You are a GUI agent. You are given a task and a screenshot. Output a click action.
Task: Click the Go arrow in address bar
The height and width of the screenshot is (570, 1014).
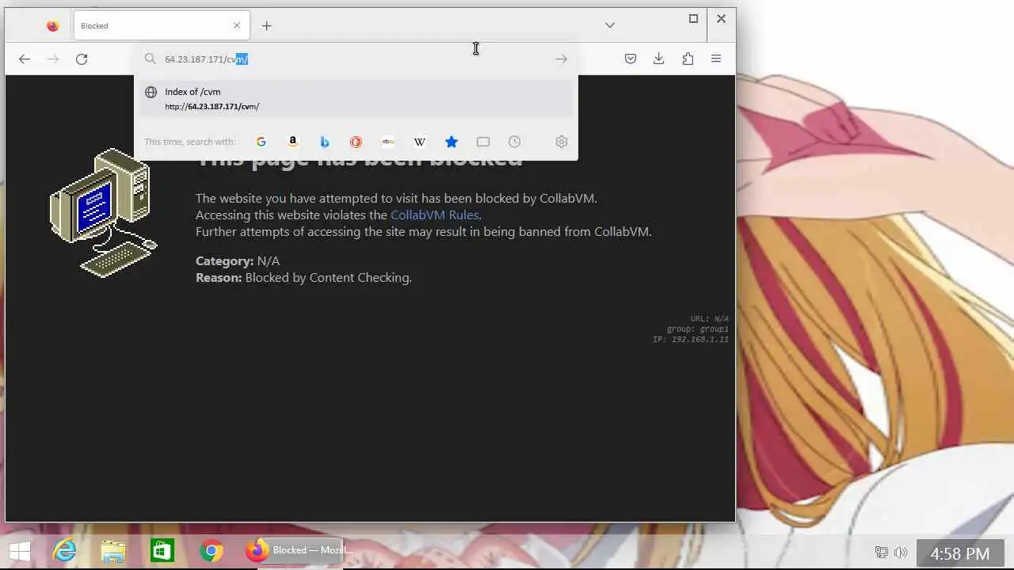tap(561, 59)
